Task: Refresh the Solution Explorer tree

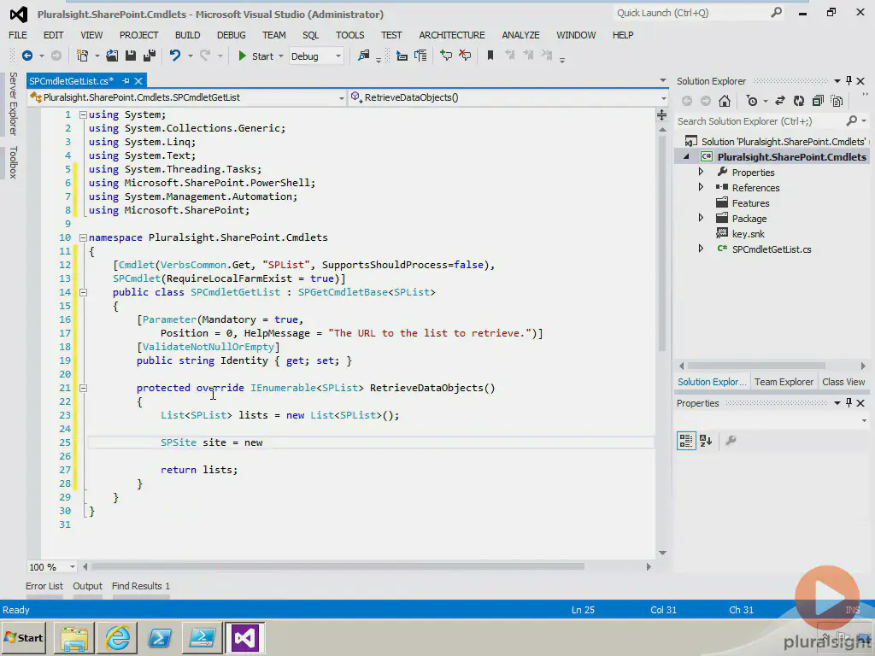Action: [x=799, y=101]
